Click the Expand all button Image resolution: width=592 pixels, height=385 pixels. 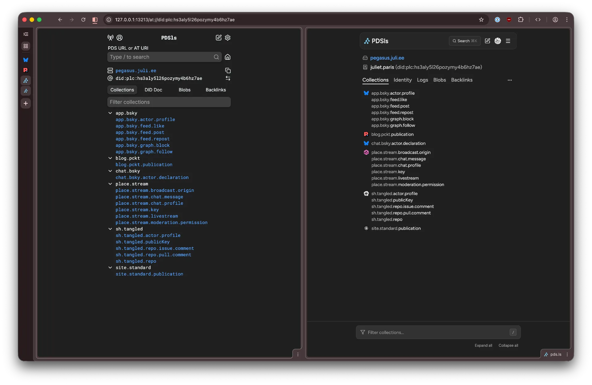483,346
